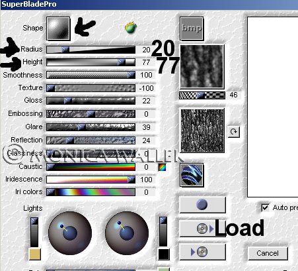Cancel the SuperBladePro dialog
Screen dimensions: 298x271
tap(268, 253)
